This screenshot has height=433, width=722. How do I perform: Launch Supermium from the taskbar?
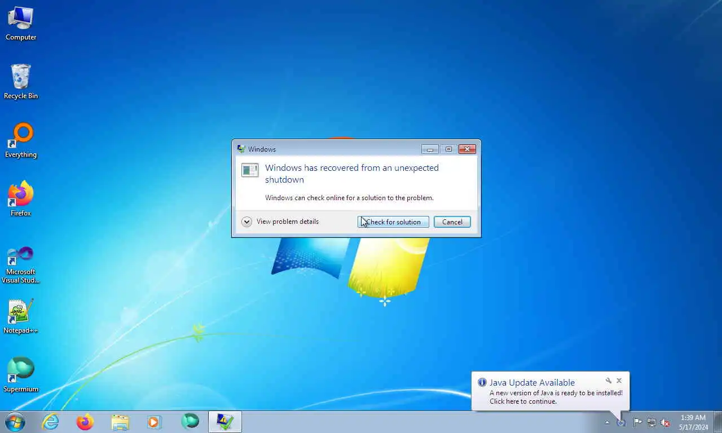(190, 422)
